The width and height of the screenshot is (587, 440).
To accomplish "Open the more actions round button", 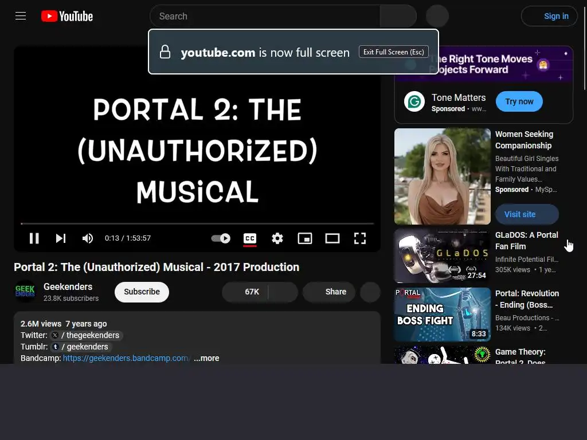I will (370, 292).
